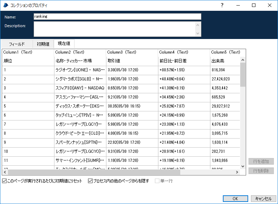The height and width of the screenshot is (204, 278).
Task: Click the table vertical scrollbar thumb
Action: [x=243, y=75]
